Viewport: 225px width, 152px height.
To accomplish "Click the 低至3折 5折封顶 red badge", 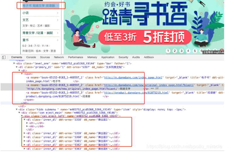I will 145,37.
